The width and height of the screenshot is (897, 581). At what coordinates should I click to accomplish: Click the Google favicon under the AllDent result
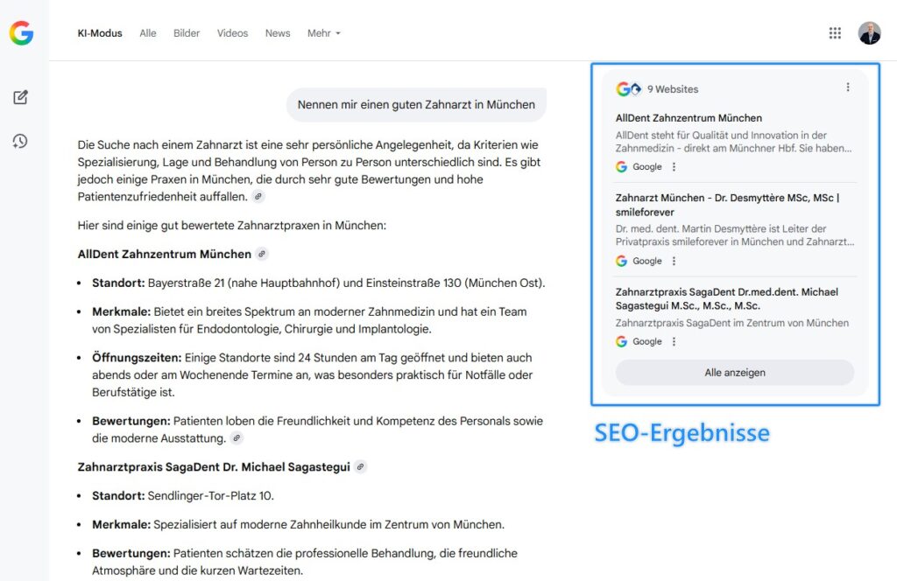coord(623,164)
